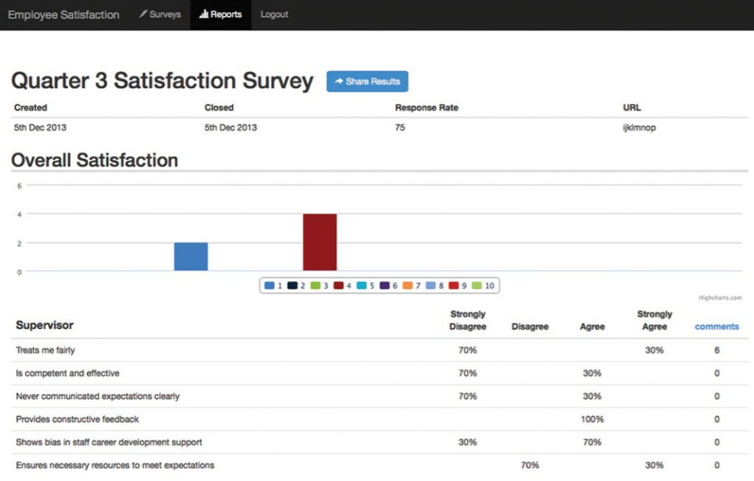Open the comments column link

(x=716, y=327)
